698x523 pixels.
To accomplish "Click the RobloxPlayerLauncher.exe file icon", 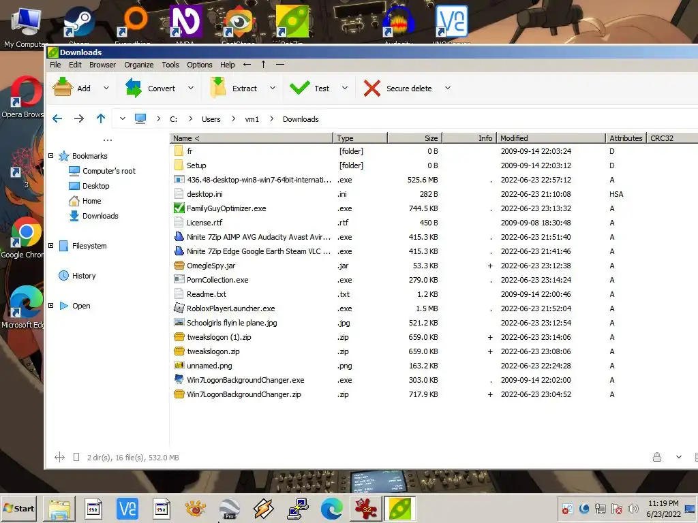I will point(179,308).
